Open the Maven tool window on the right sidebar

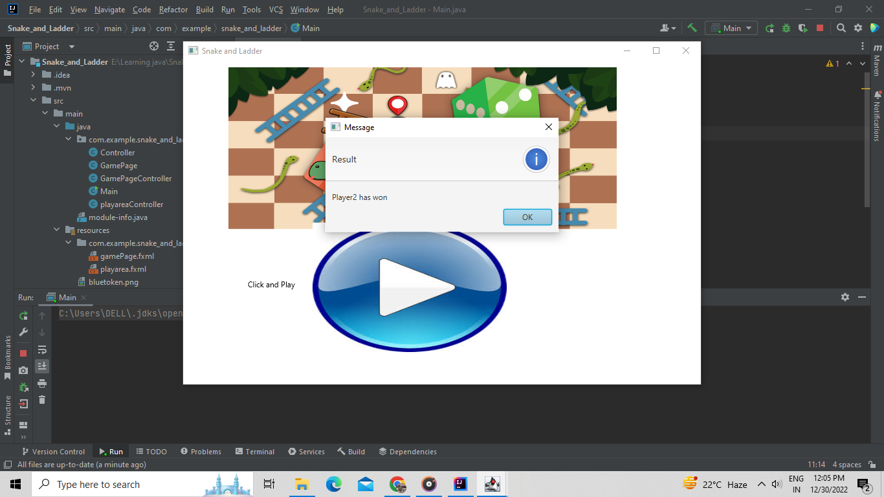pos(878,65)
